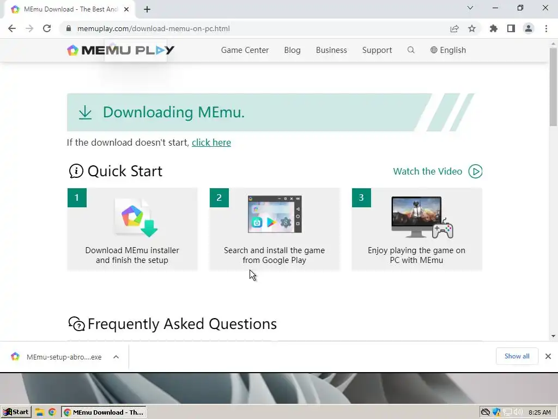Click the scrollbar down arrow
The image size is (558, 419).
(x=553, y=336)
